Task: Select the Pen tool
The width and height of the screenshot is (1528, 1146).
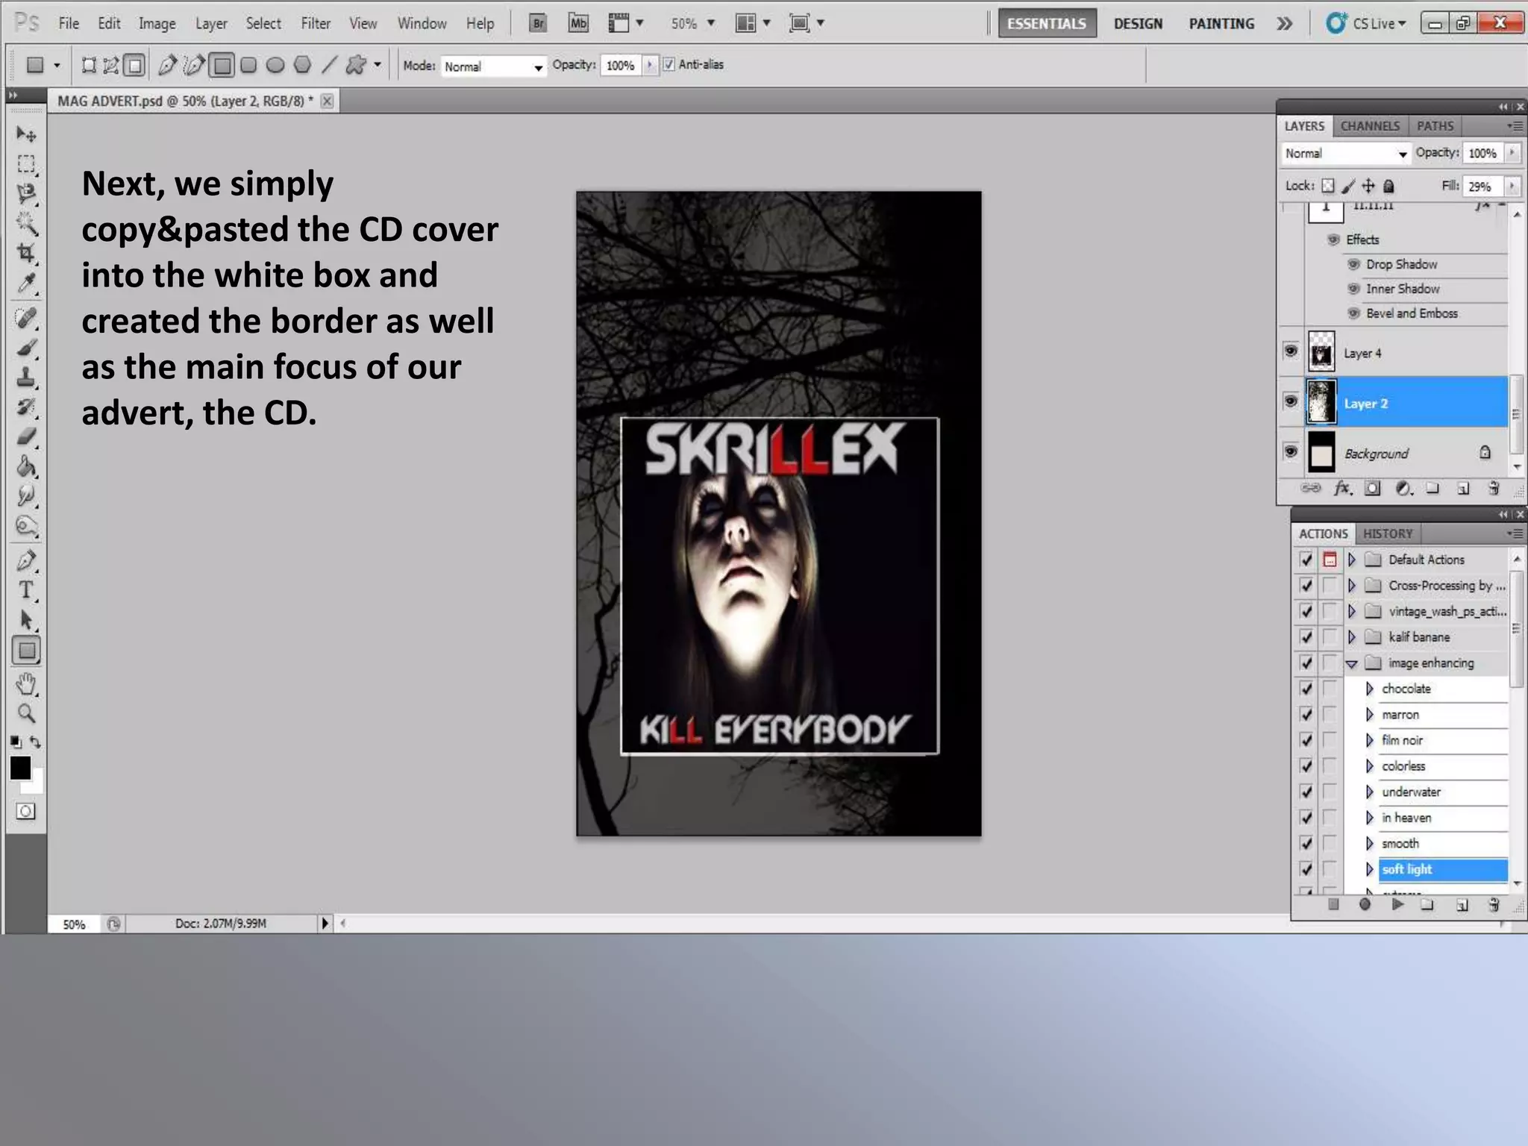Action: coord(26,560)
